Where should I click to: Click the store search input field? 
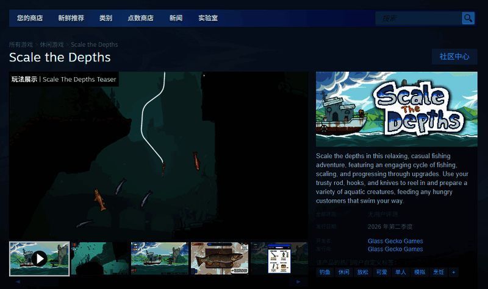418,18
